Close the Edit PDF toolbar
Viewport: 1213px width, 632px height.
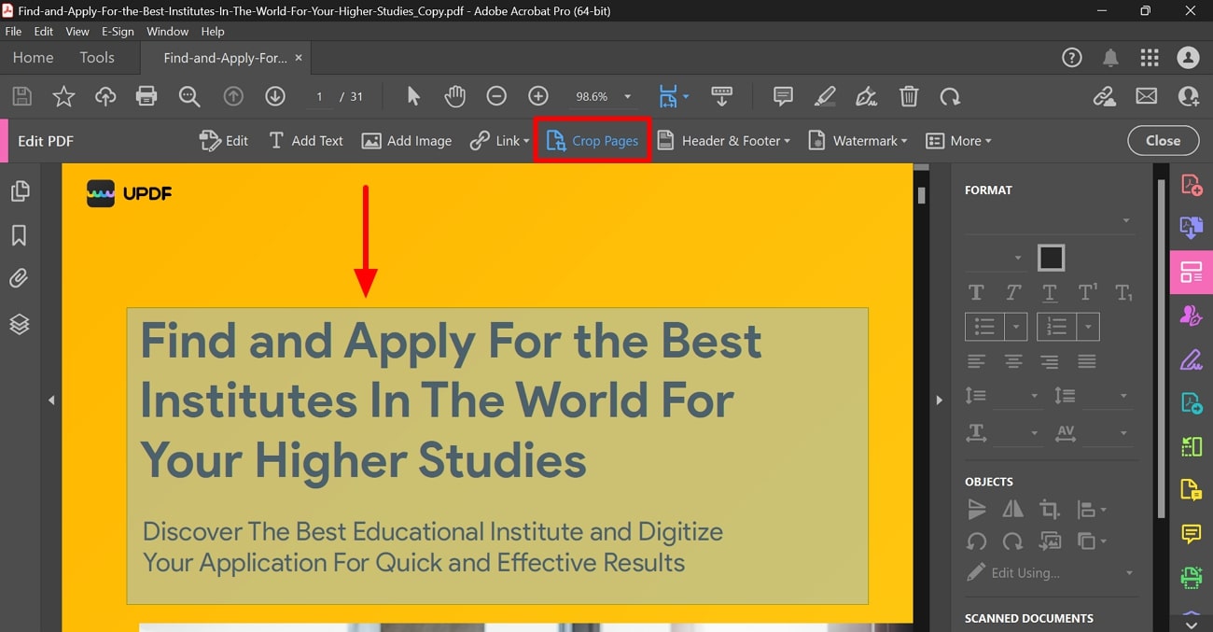1163,141
